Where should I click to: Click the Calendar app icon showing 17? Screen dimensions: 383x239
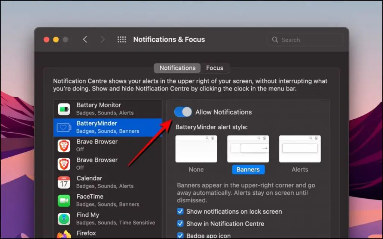click(64, 182)
